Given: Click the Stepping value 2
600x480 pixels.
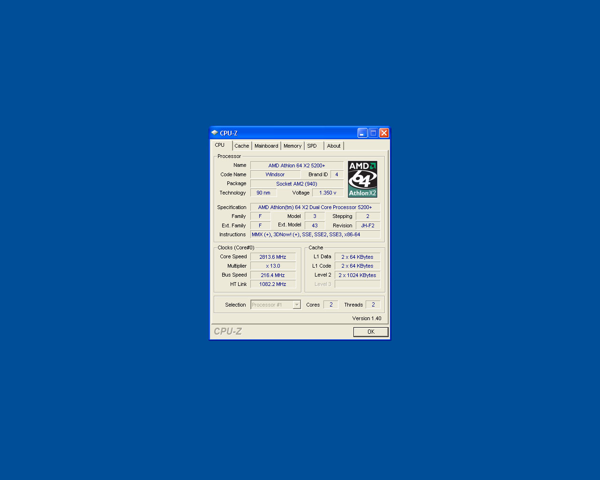Looking at the screenshot, I should [368, 216].
